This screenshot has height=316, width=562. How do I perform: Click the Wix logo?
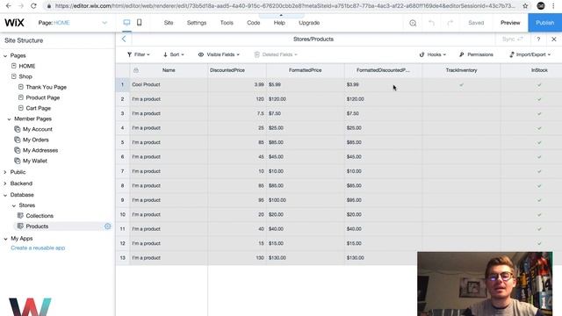point(14,23)
